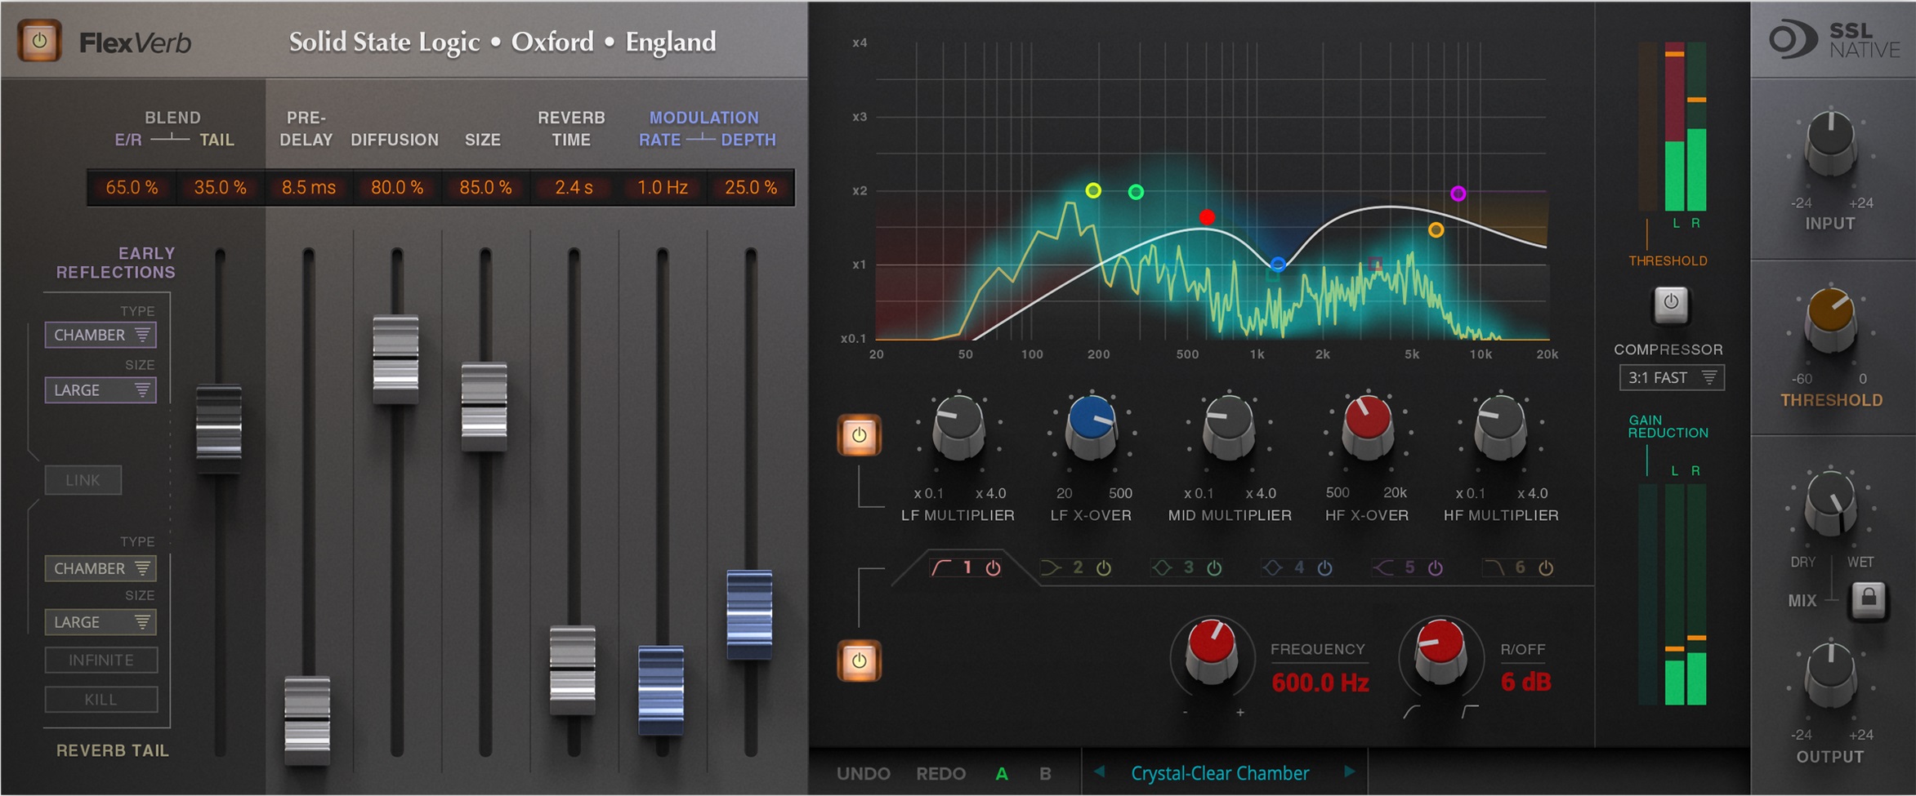Image resolution: width=1916 pixels, height=796 pixels.
Task: Toggle the multiband multiplier section power
Action: pos(860,436)
